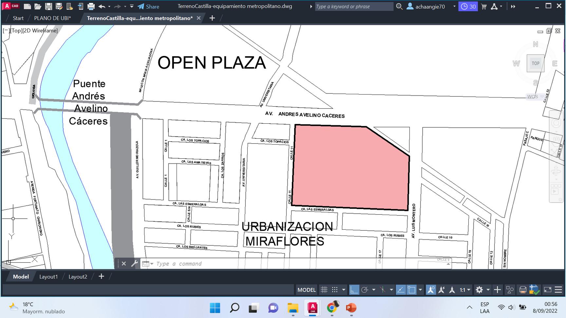The width and height of the screenshot is (566, 318).
Task: Click the MODEL space button
Action: point(307,290)
